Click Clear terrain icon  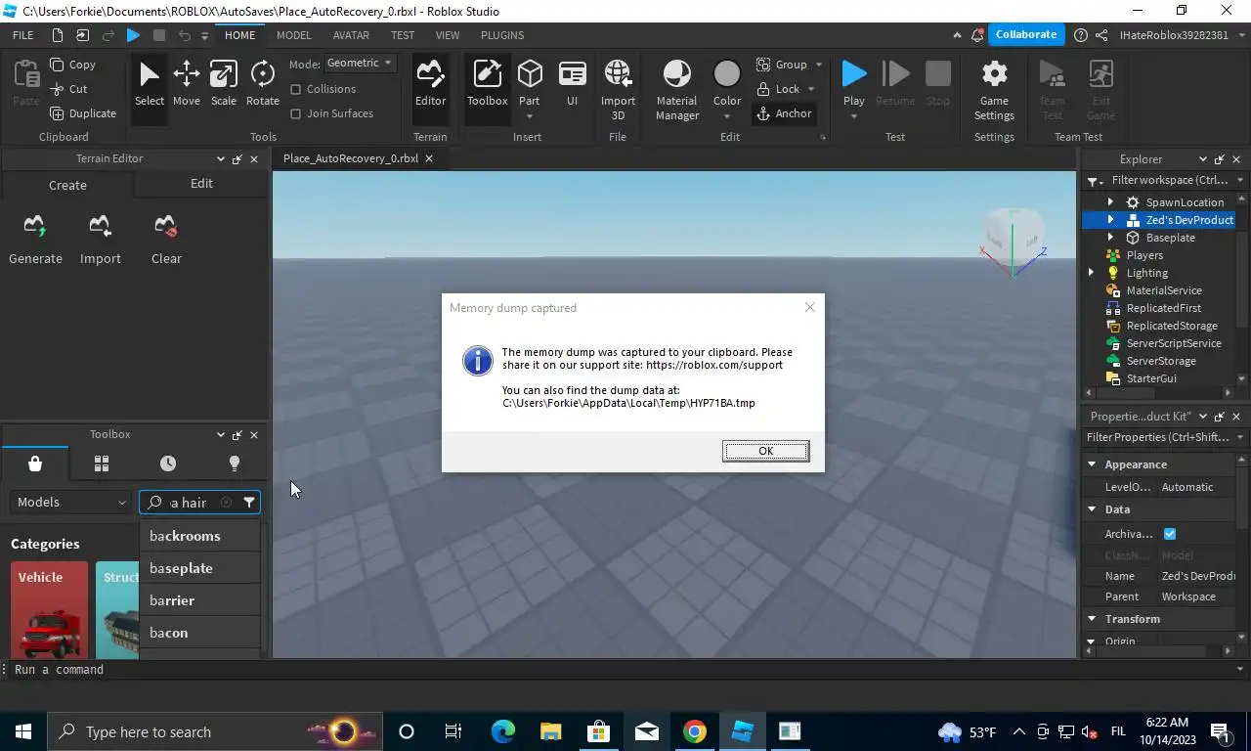point(165,227)
